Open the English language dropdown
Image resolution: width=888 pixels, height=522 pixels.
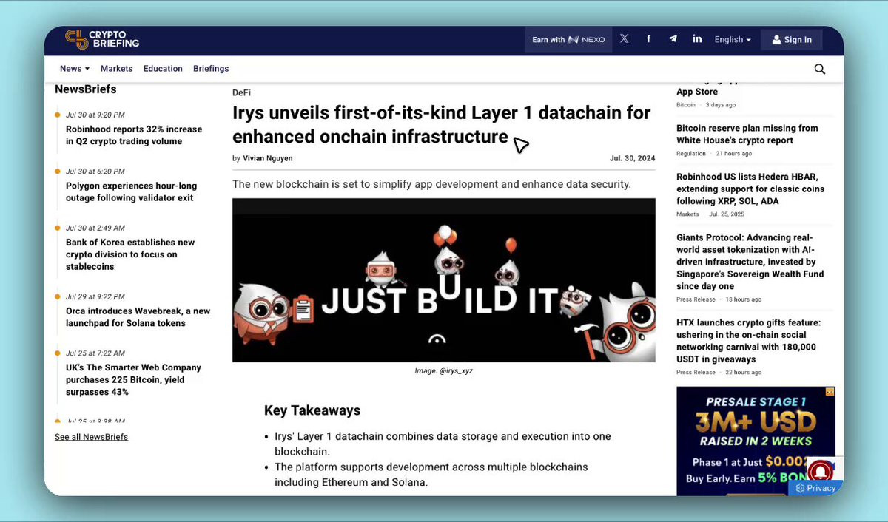coord(733,40)
